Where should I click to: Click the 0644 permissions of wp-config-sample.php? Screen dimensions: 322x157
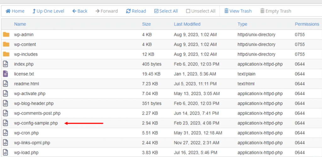tap(300, 123)
